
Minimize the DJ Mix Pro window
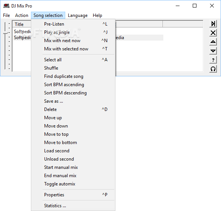pyautogui.click(x=178, y=6)
